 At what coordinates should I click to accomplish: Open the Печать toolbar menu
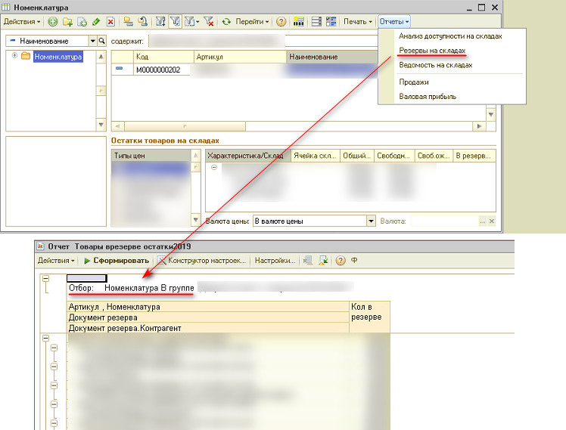point(358,22)
